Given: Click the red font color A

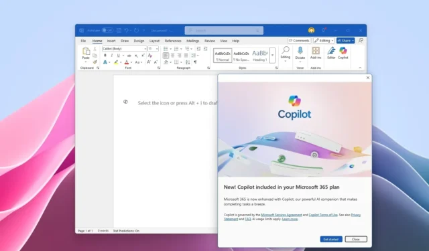Looking at the screenshot, I should 127,62.
